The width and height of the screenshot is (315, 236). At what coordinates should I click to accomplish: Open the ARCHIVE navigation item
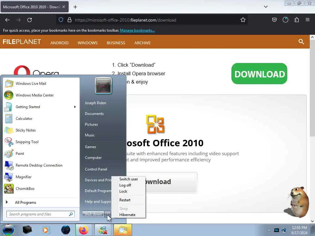coord(142,43)
